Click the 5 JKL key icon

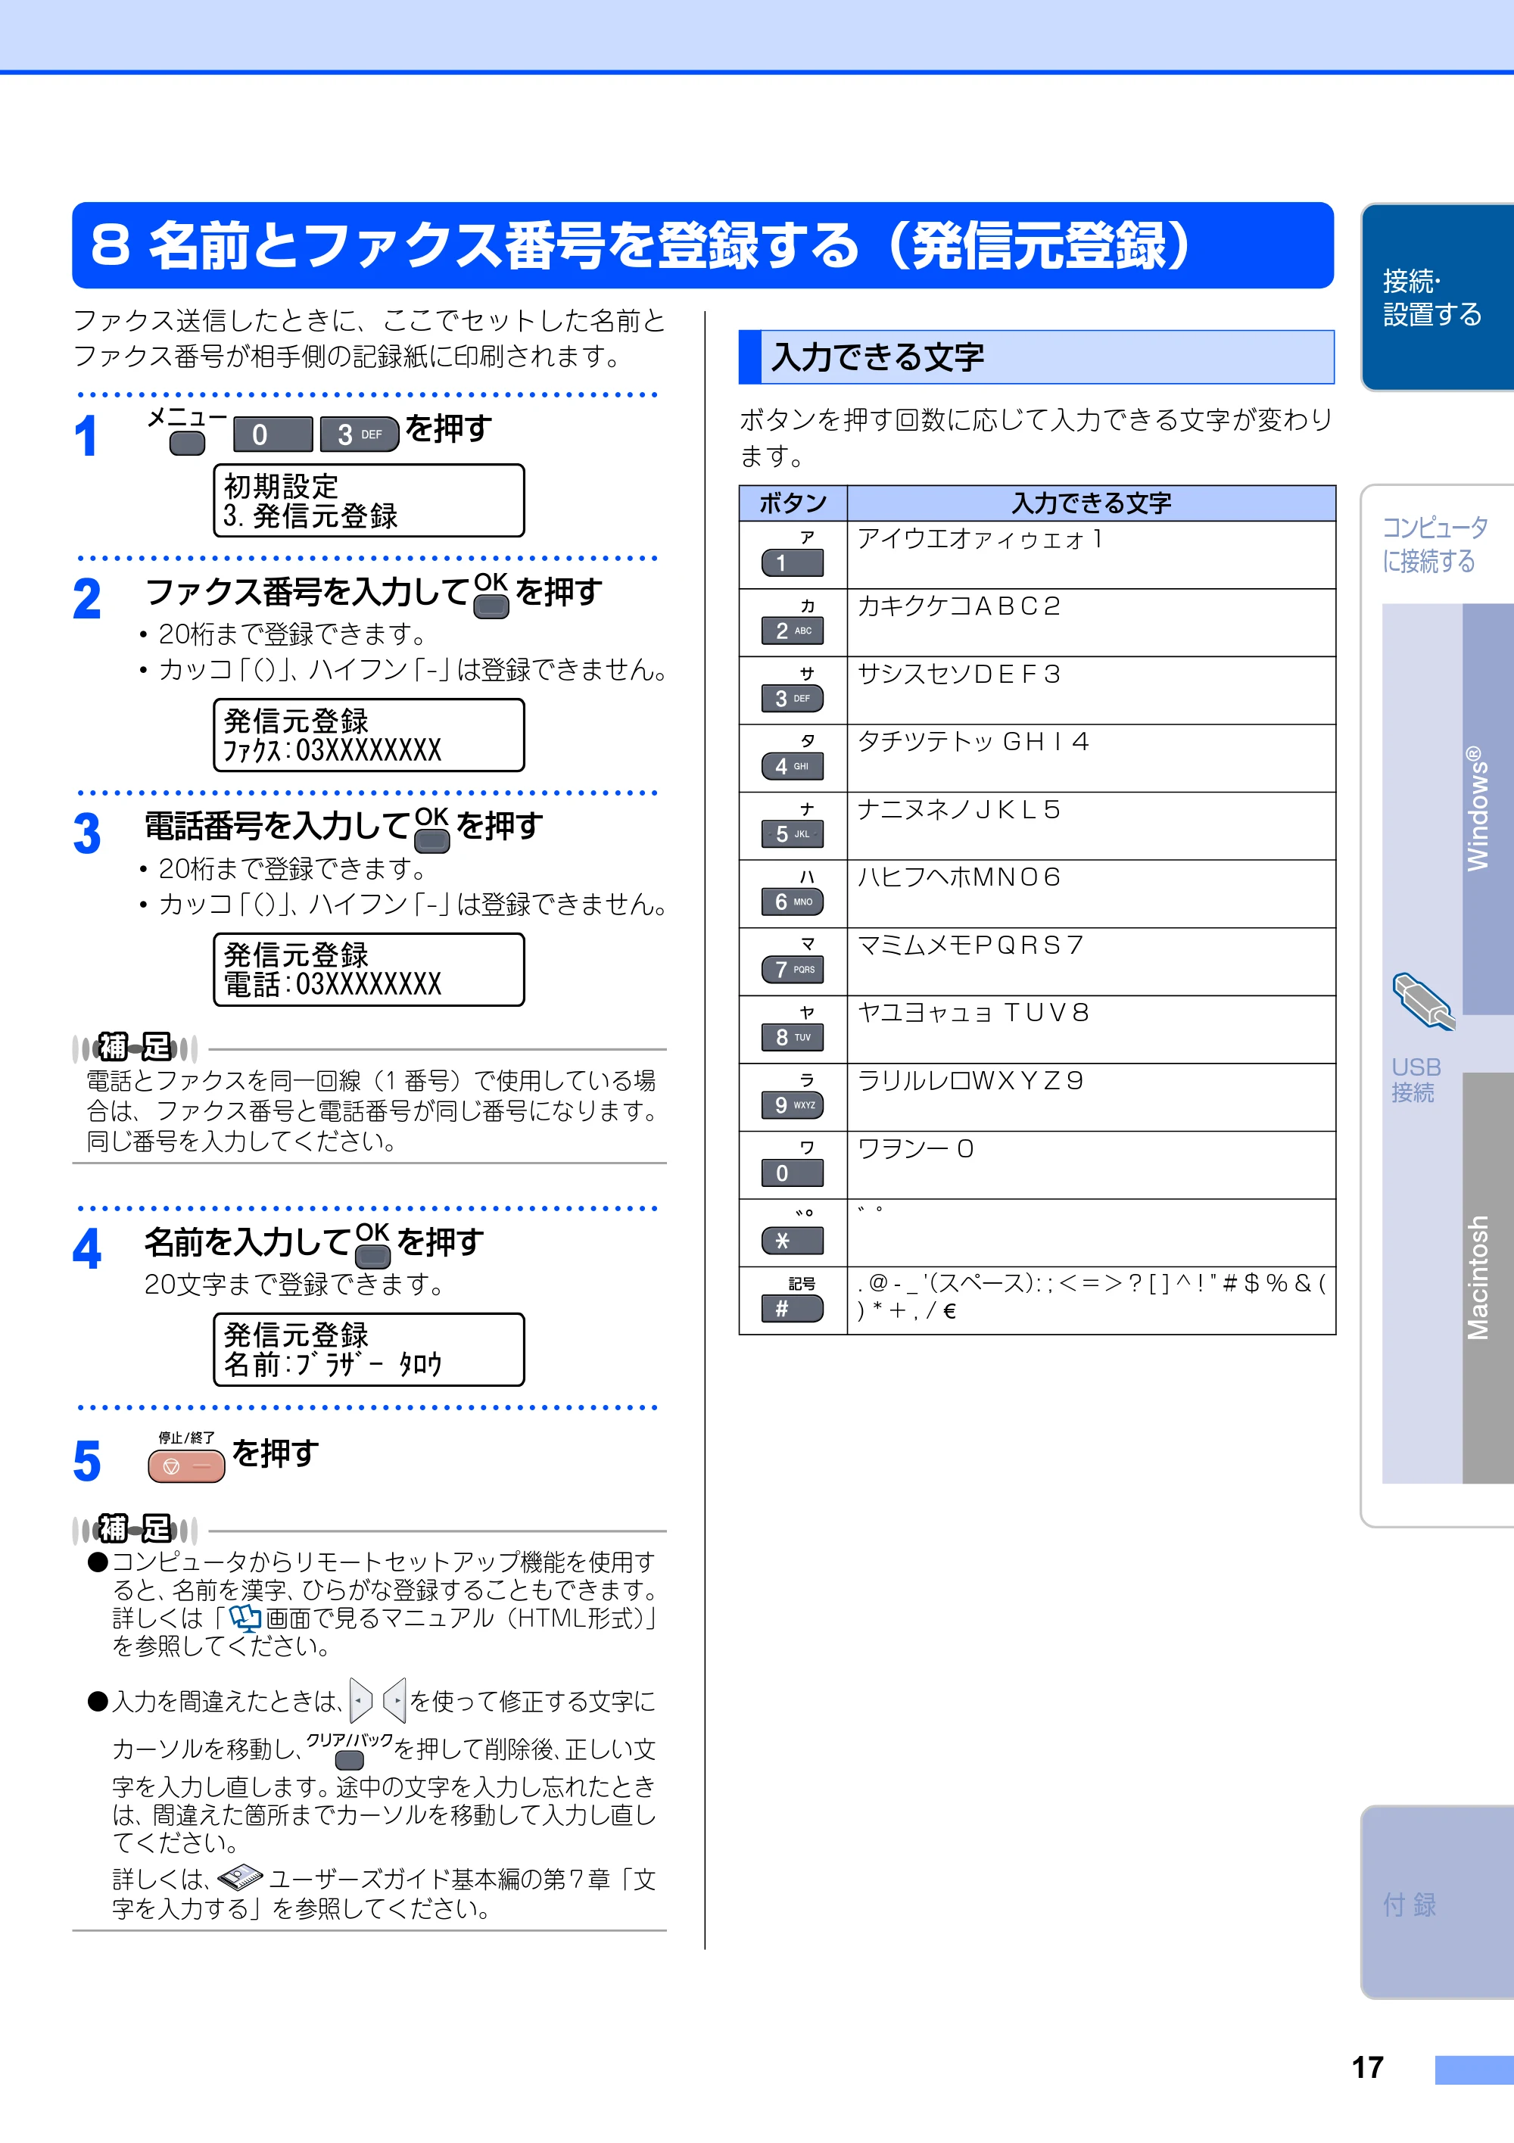pyautogui.click(x=793, y=833)
